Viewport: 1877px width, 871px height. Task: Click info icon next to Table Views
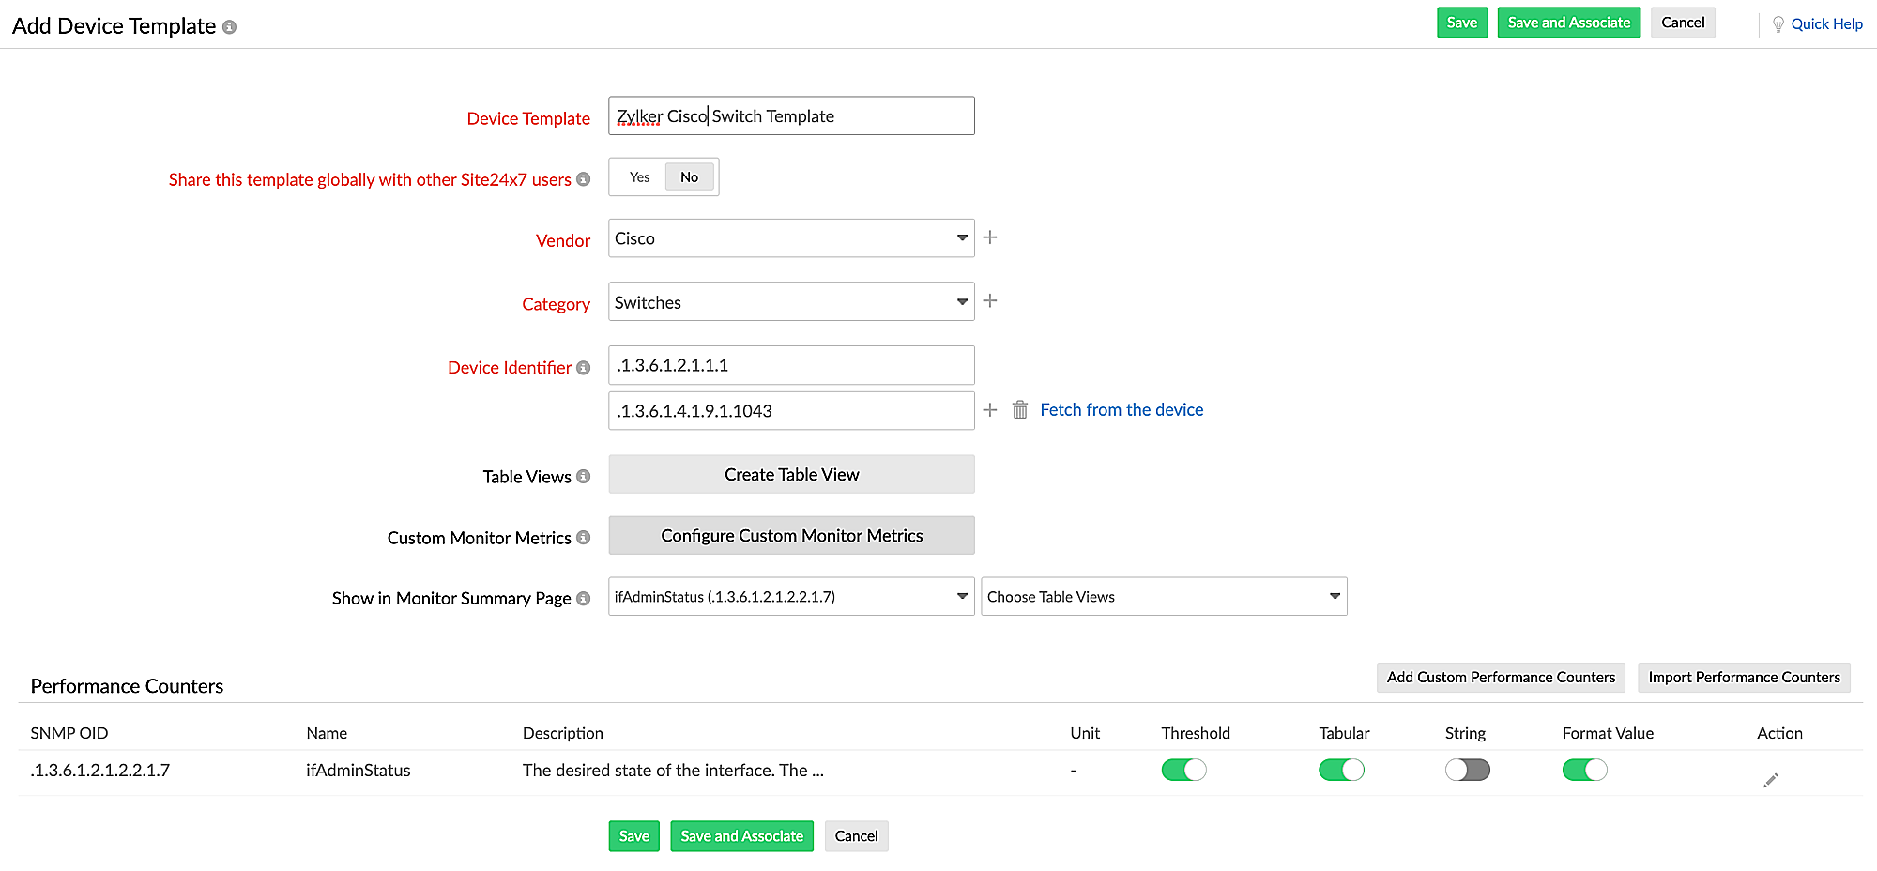point(584,477)
